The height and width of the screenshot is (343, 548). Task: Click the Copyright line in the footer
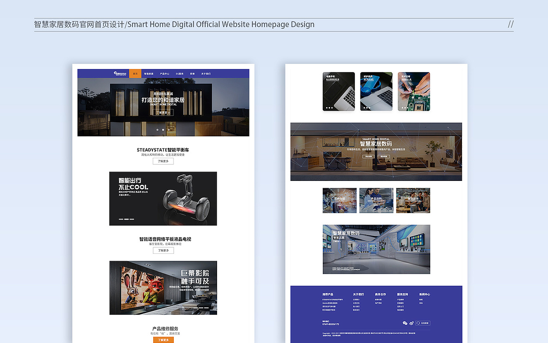click(x=369, y=333)
